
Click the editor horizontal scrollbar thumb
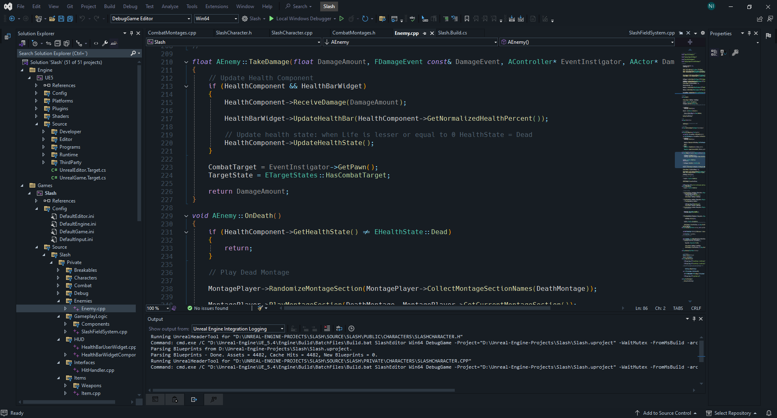point(417,308)
